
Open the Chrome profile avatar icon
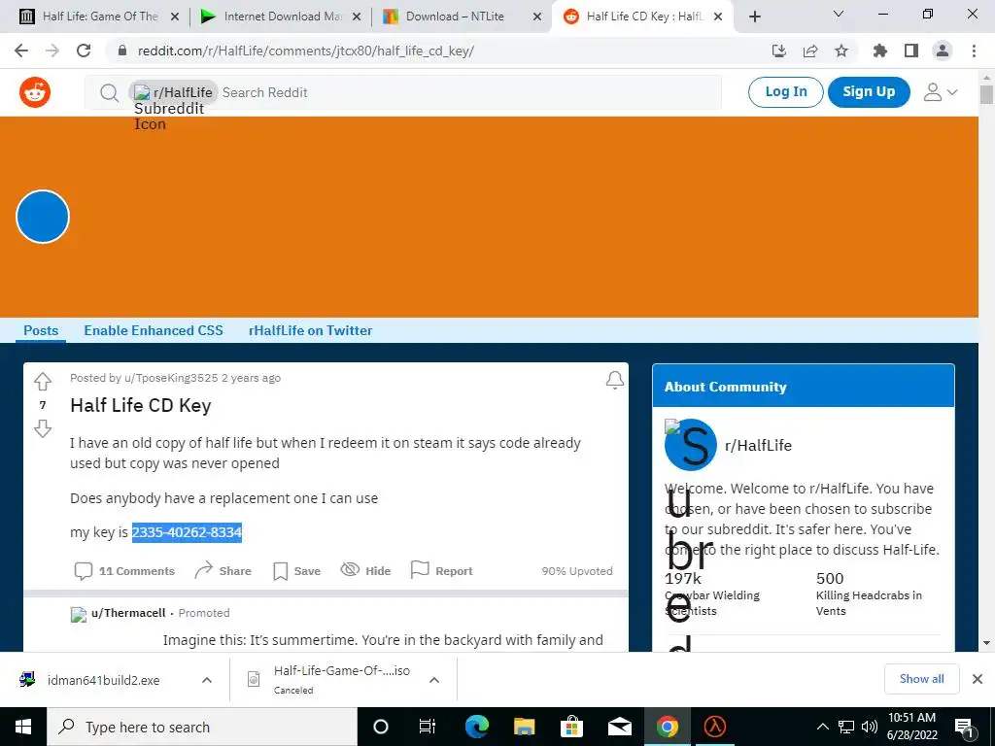point(943,51)
